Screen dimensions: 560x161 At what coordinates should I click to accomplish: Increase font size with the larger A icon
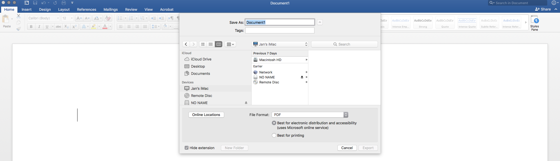pos(79,18)
